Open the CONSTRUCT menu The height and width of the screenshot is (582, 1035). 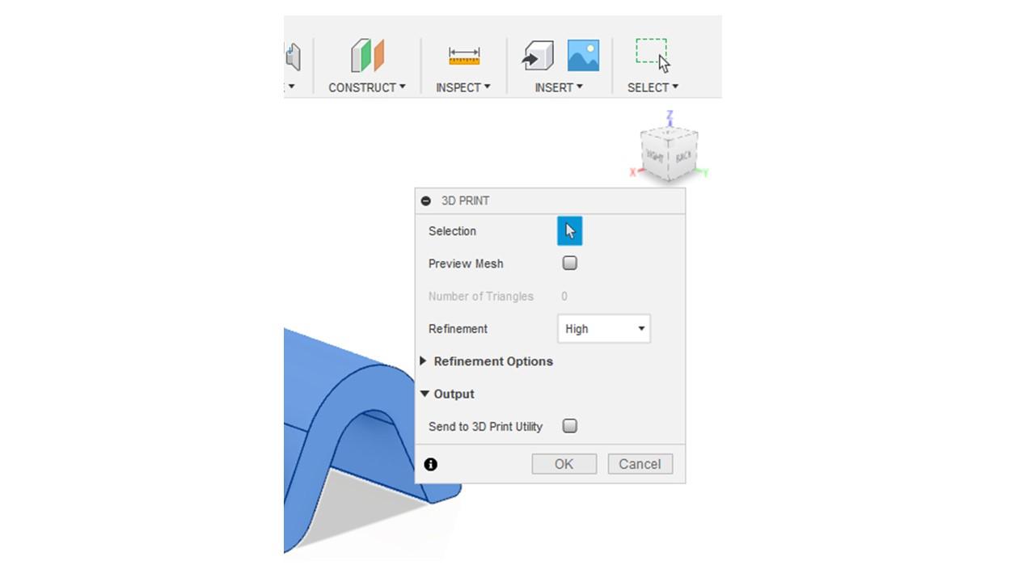367,87
